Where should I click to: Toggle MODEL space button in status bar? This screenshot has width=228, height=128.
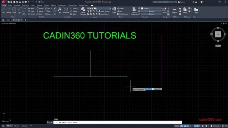tap(177, 126)
